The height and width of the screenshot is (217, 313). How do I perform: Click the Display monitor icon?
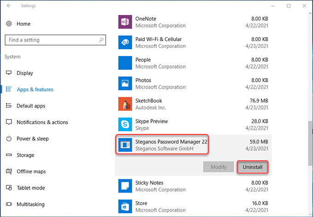pos(9,73)
